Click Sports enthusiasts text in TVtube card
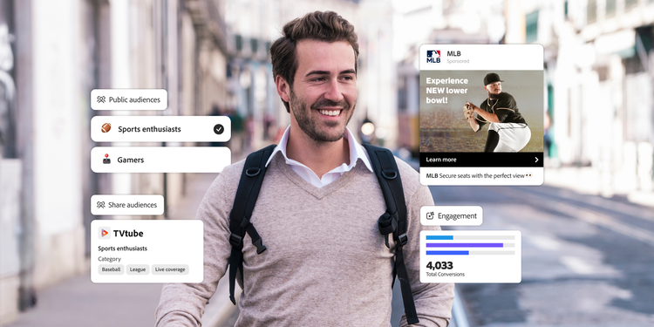Viewport: 654px width, 327px height. click(123, 249)
